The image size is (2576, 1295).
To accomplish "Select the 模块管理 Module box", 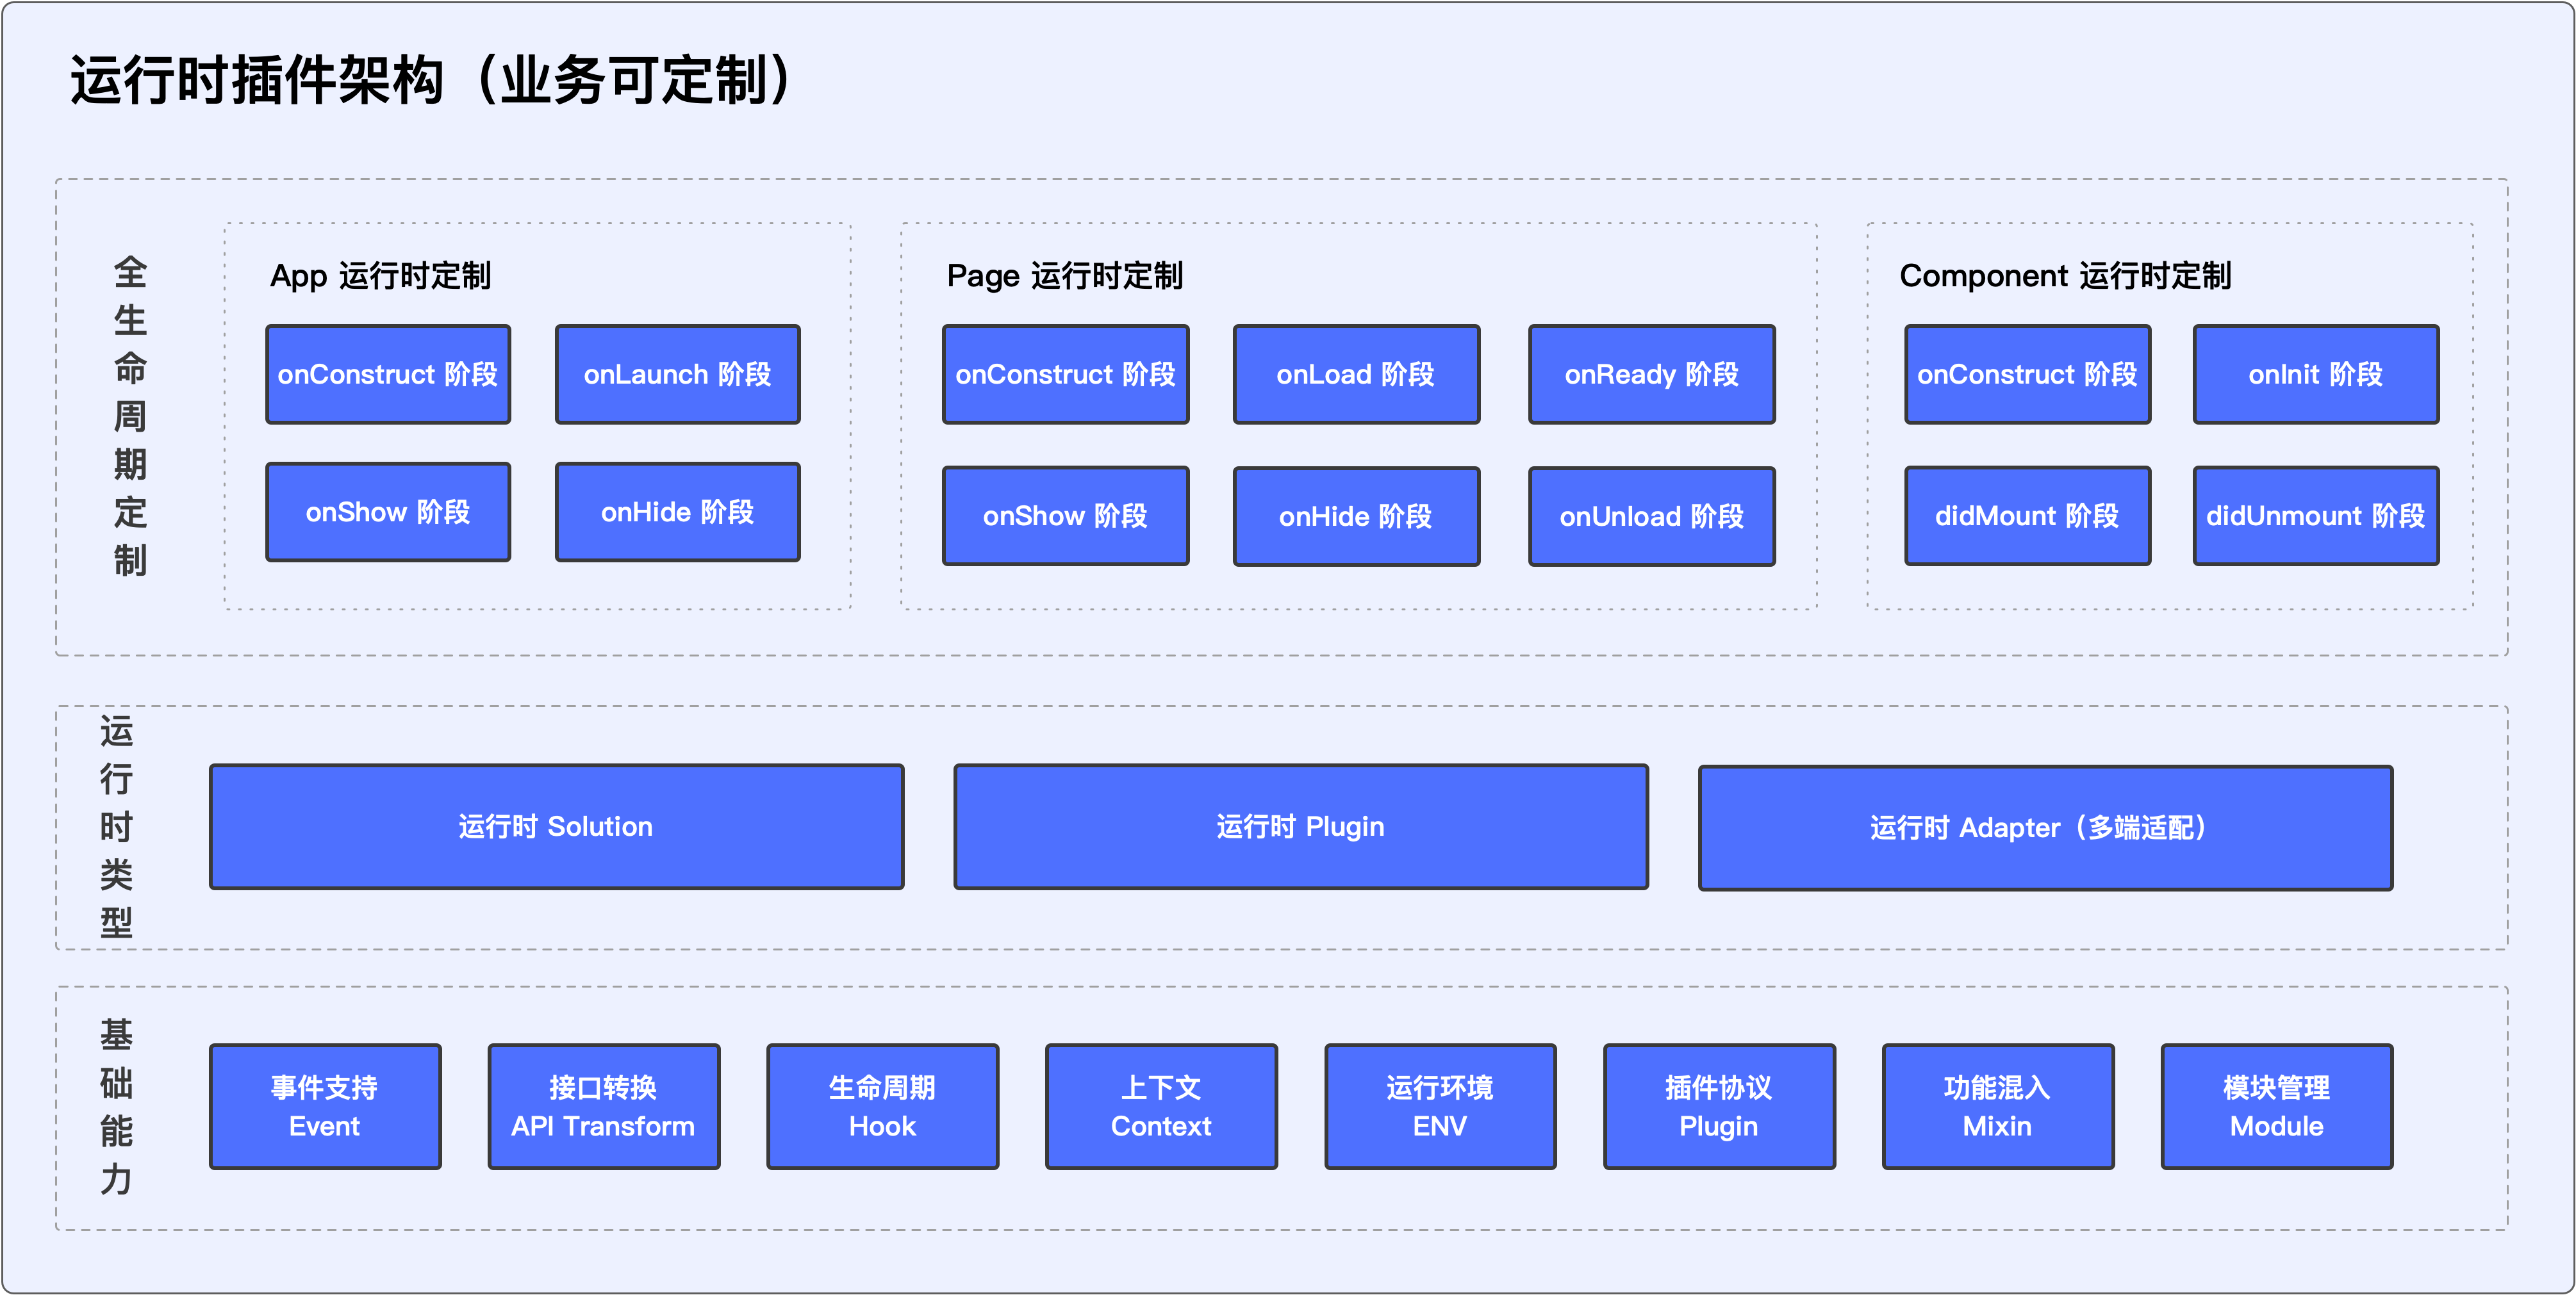I will pyautogui.click(x=2276, y=1106).
